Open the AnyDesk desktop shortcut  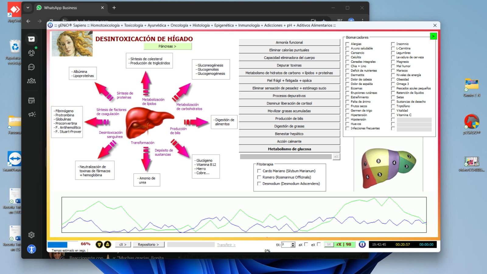pos(14,13)
